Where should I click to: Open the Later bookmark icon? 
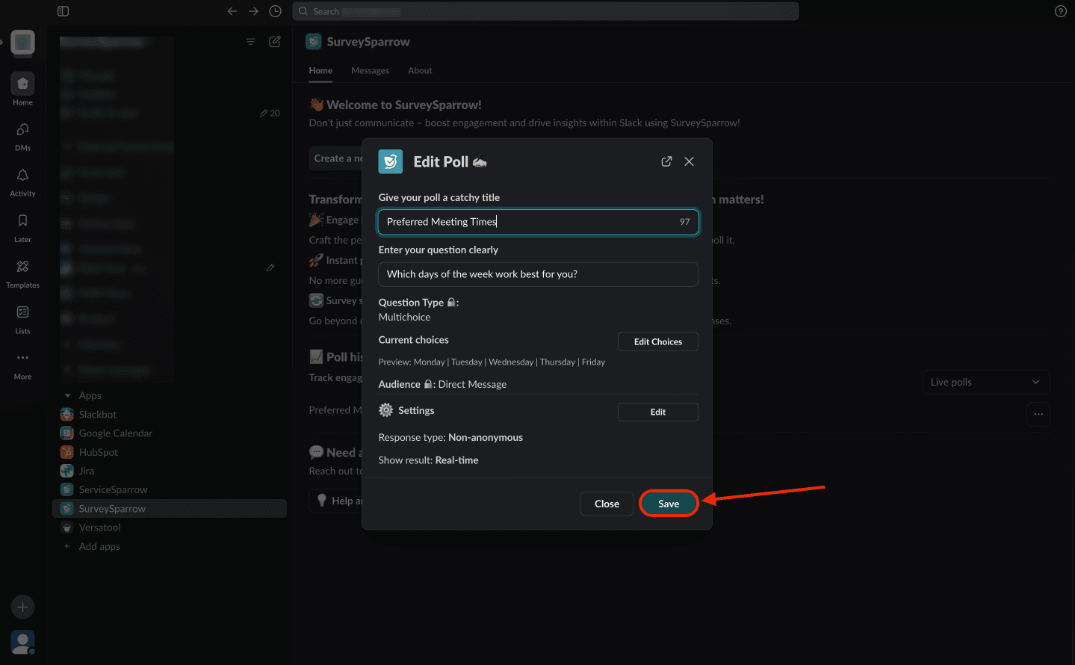click(22, 221)
